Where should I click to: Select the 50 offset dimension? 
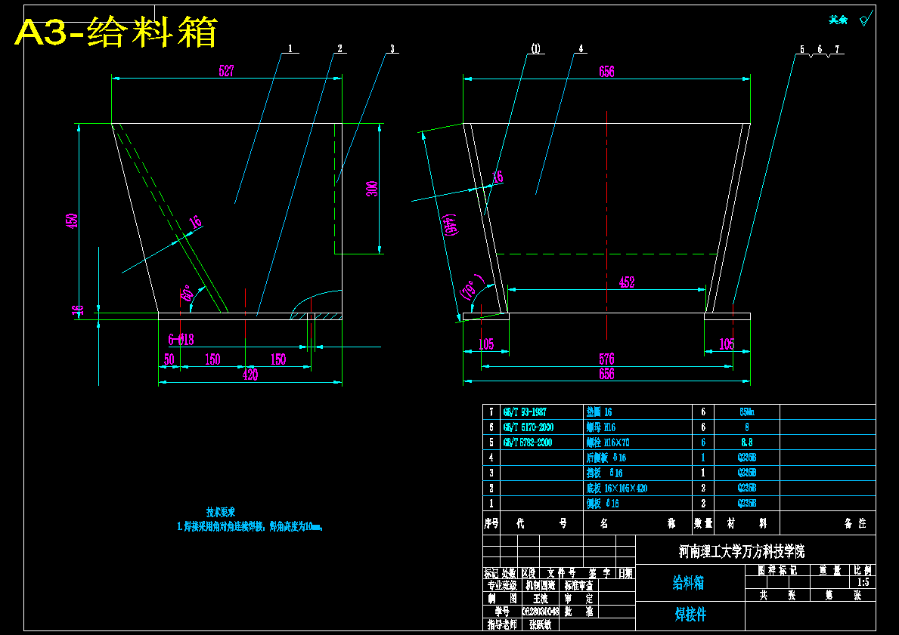pyautogui.click(x=169, y=359)
